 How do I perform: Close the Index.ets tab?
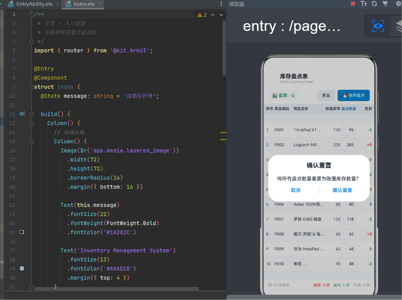pyautogui.click(x=99, y=4)
